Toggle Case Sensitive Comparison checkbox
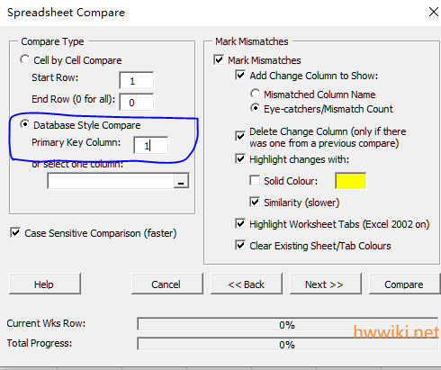 coord(15,233)
